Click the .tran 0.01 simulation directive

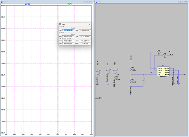(99, 98)
